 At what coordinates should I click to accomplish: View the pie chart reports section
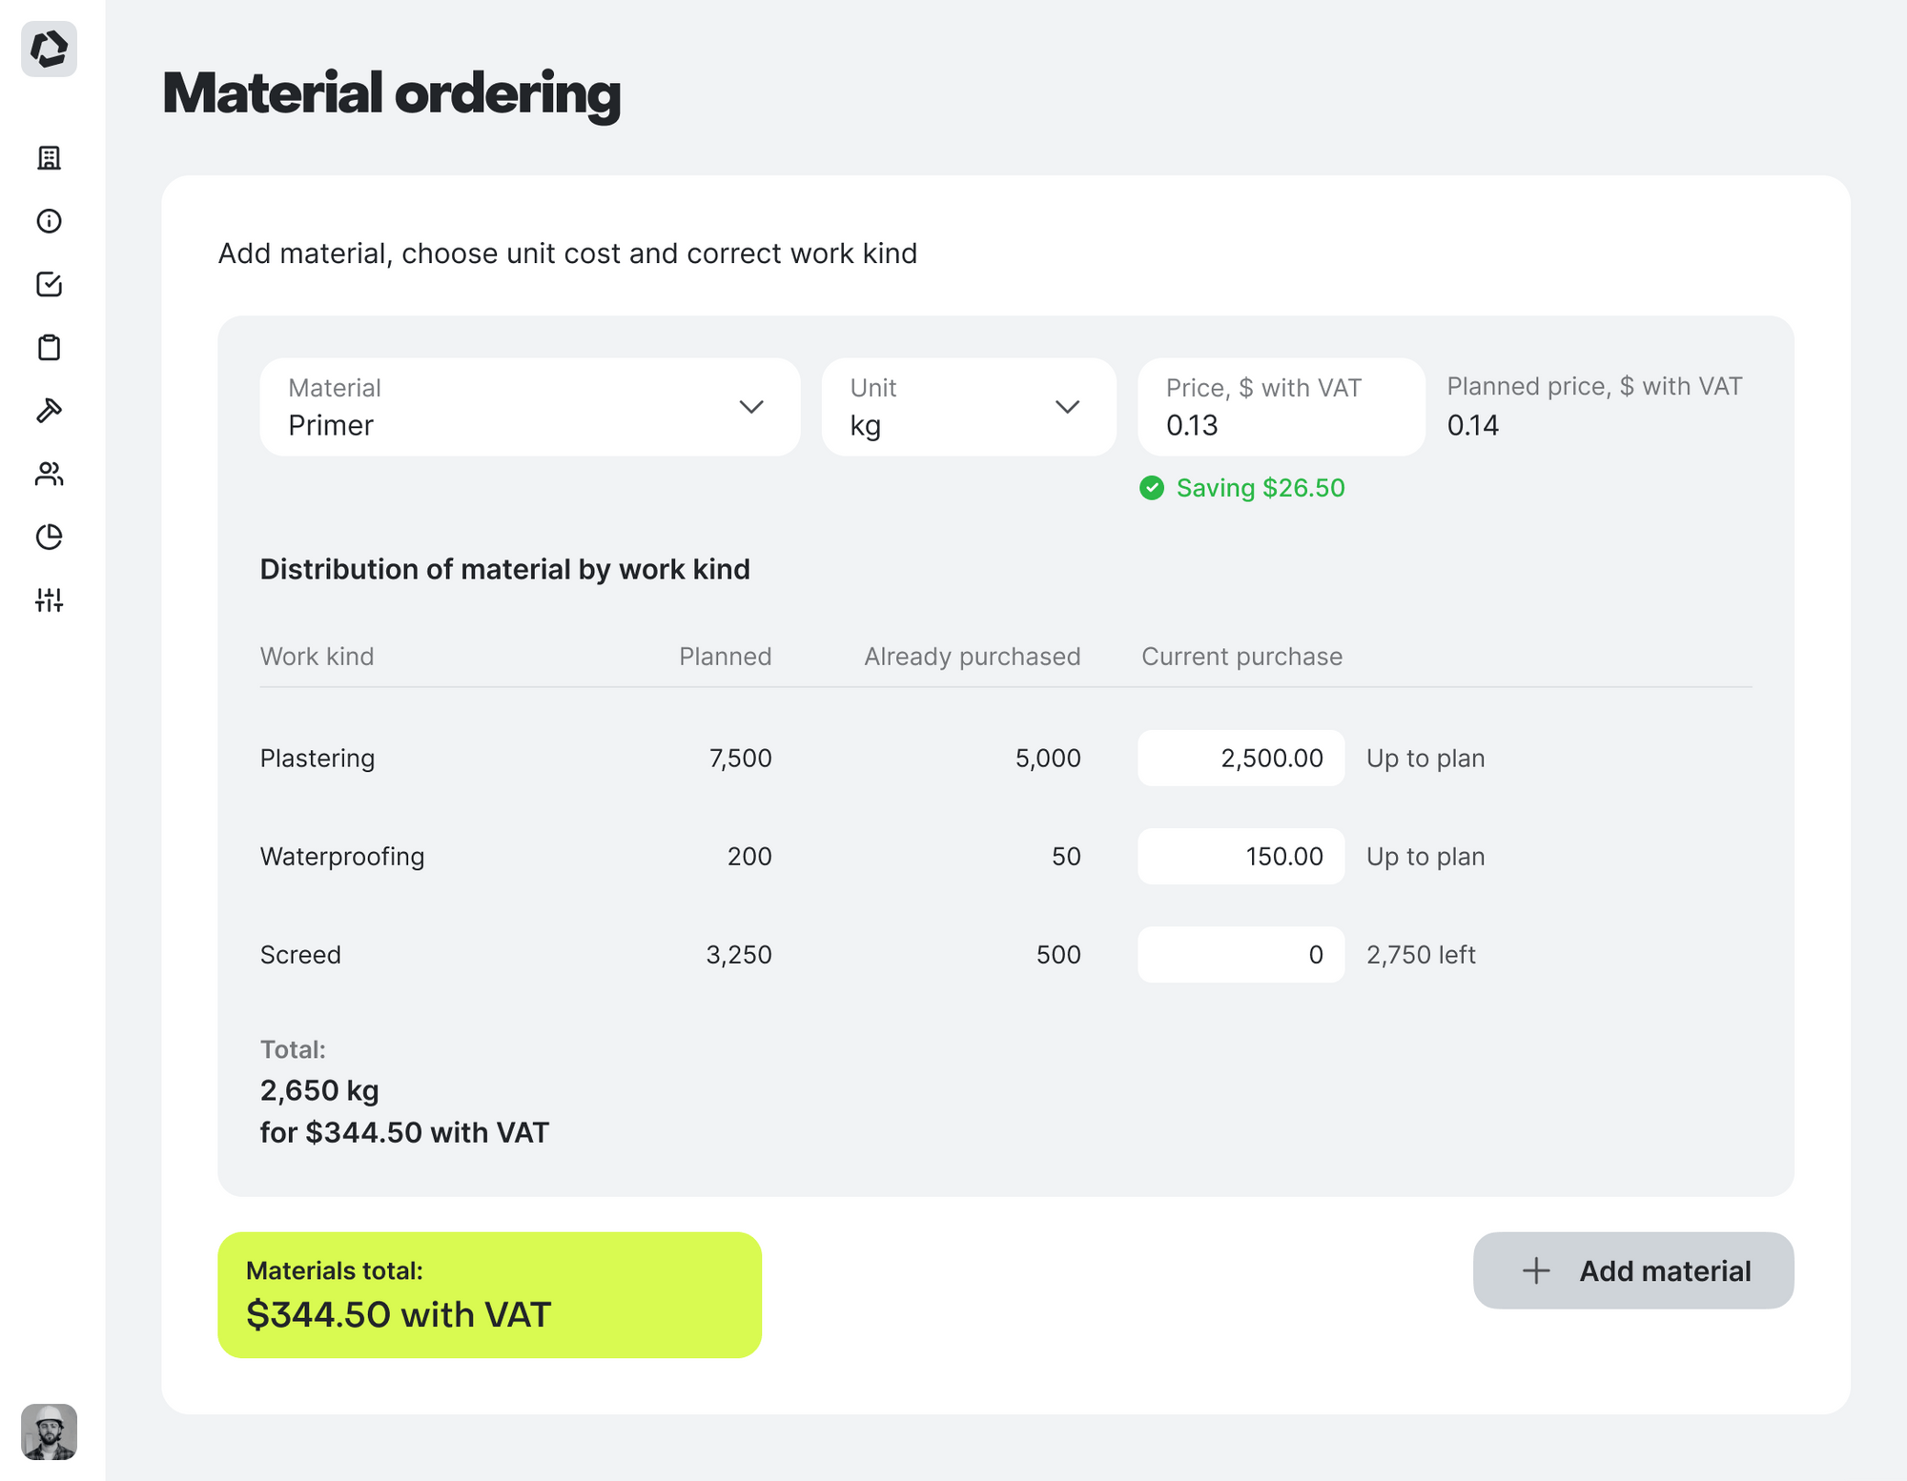point(49,537)
